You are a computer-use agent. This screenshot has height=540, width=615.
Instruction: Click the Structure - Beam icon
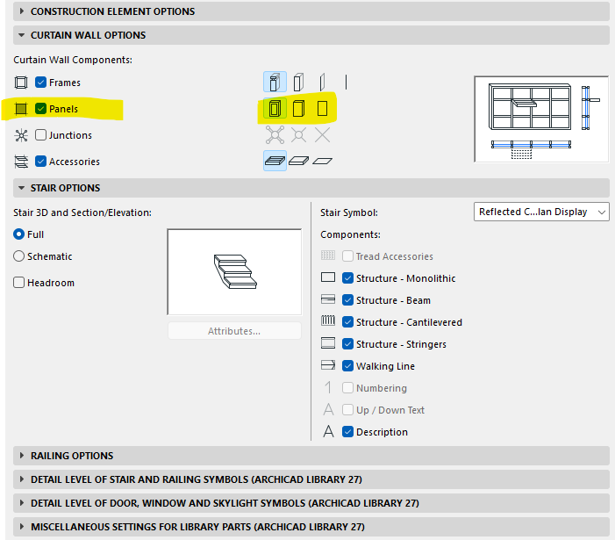point(328,299)
